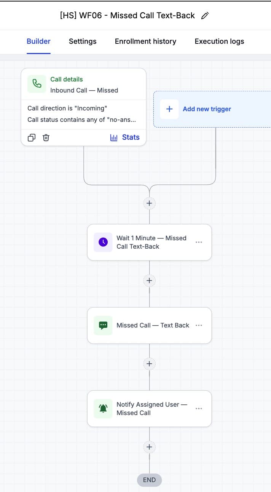Screen dimensions: 271x492
Task: Open options menu for Wait 1 Minute step
Action: (x=199, y=242)
